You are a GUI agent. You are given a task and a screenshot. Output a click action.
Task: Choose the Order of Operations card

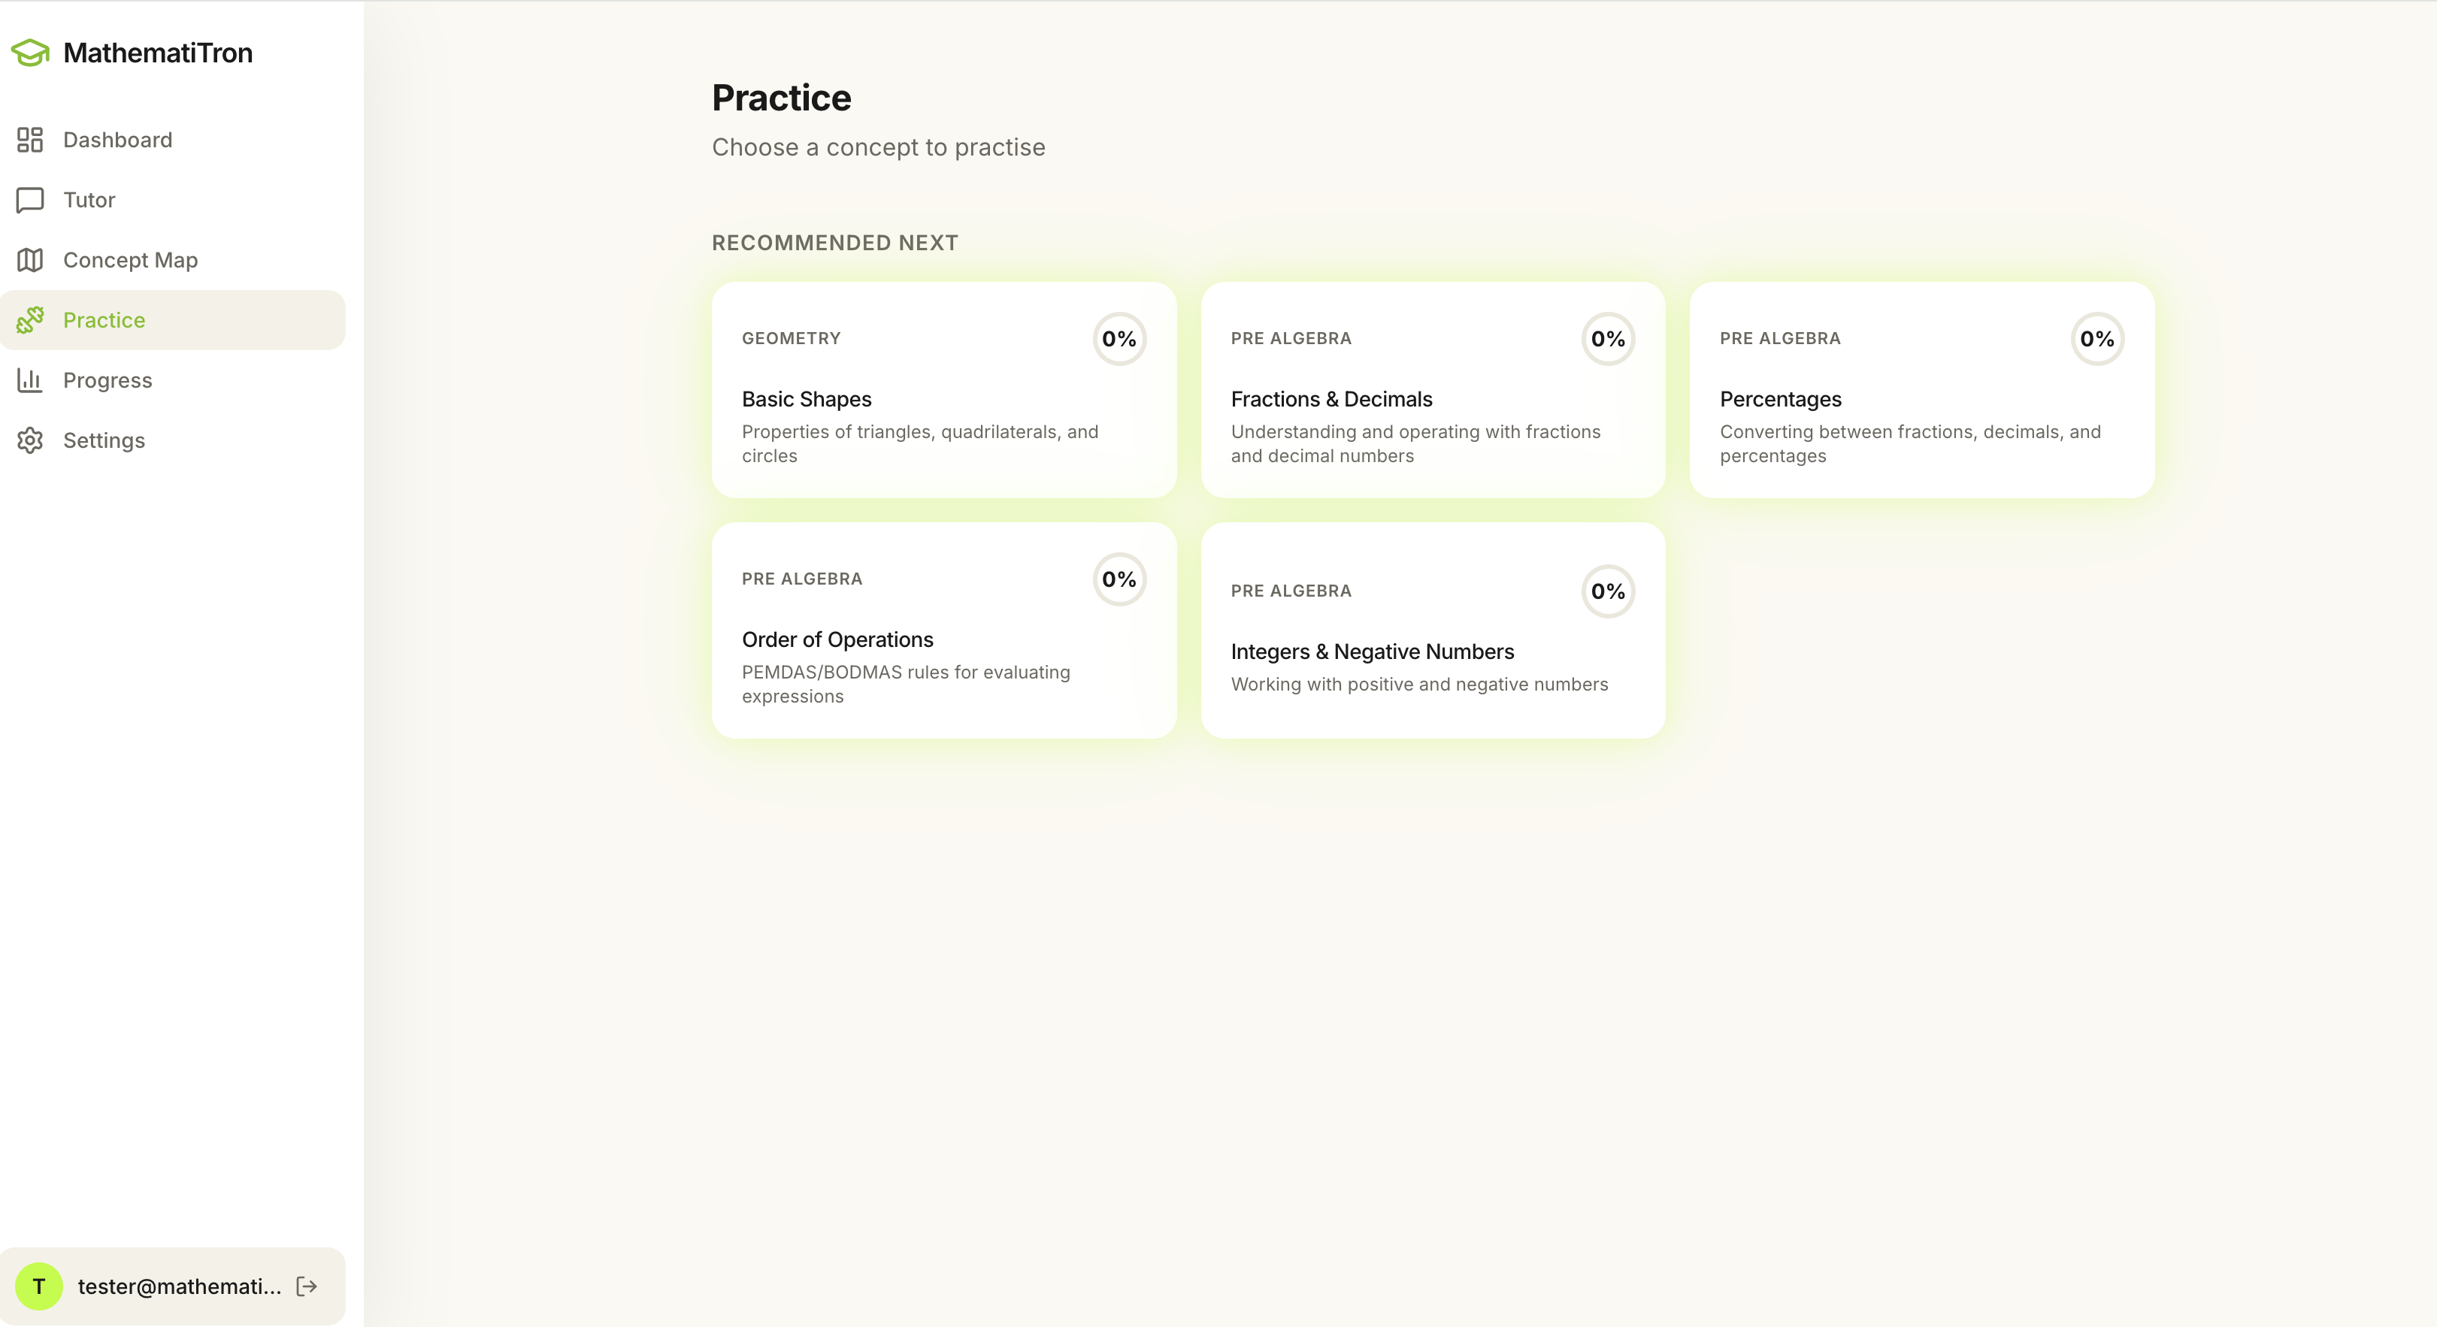pyautogui.click(x=943, y=630)
